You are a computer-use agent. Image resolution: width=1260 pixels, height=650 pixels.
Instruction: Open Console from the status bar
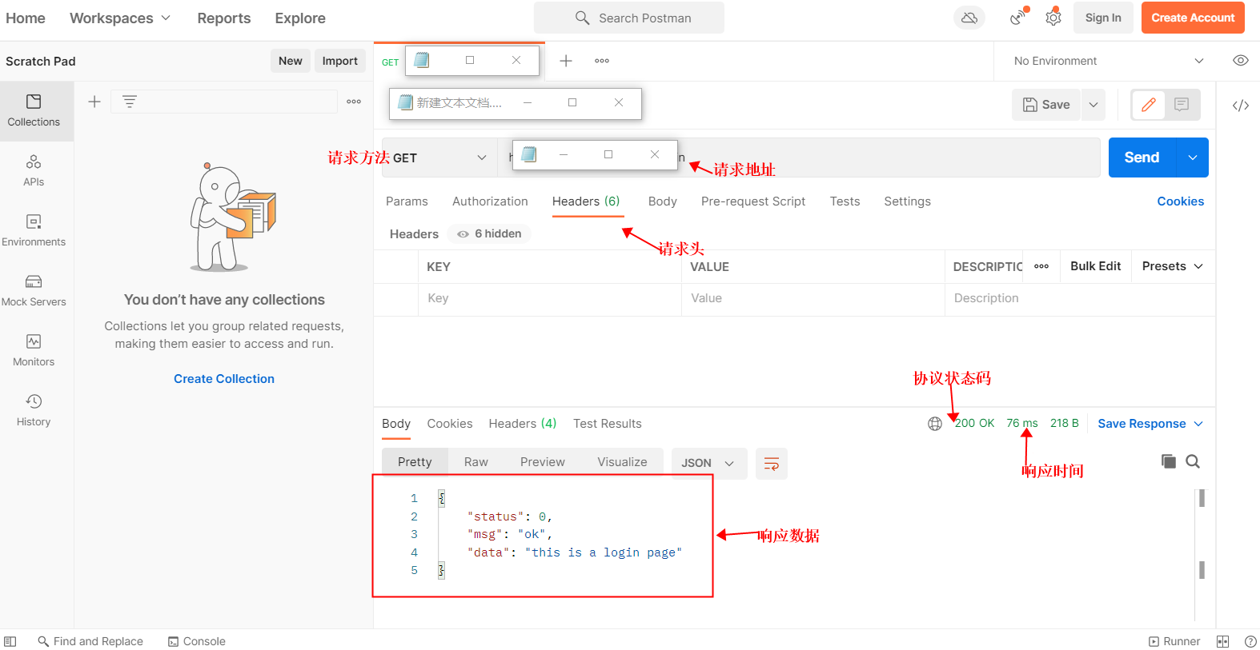[197, 641]
